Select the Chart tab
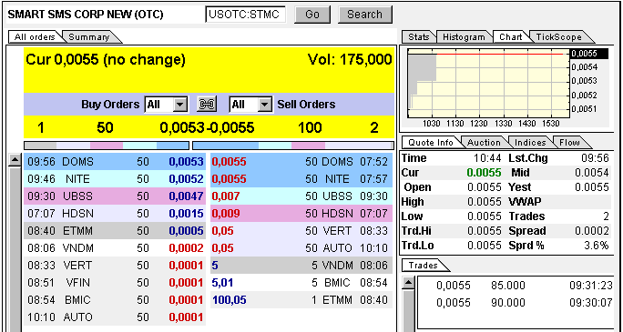This screenshot has height=332, width=623. 511,37
